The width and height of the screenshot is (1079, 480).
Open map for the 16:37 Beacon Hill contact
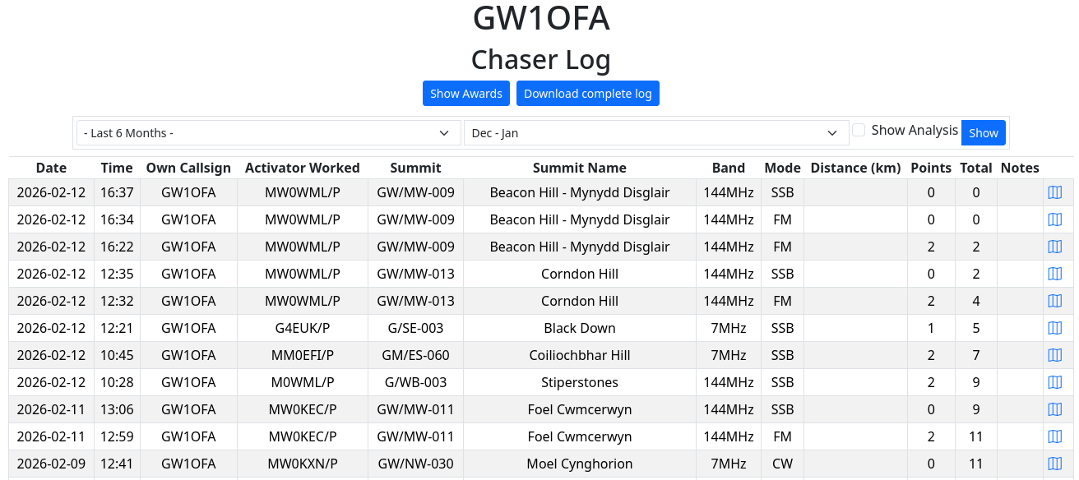click(x=1054, y=192)
